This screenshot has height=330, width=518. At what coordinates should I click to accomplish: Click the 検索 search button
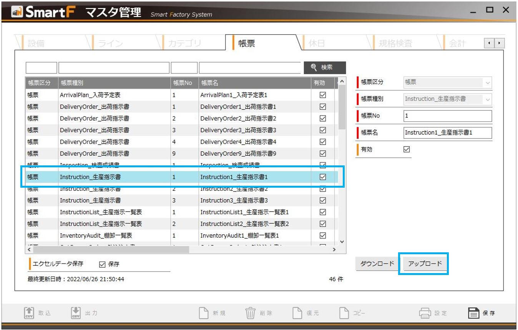click(x=325, y=67)
